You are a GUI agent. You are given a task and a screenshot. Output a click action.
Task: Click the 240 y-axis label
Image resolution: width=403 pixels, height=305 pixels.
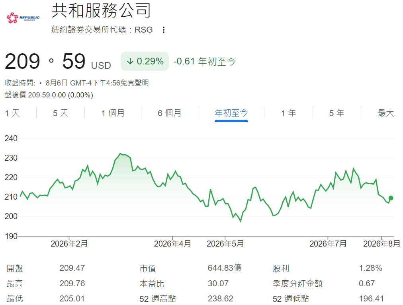11,138
